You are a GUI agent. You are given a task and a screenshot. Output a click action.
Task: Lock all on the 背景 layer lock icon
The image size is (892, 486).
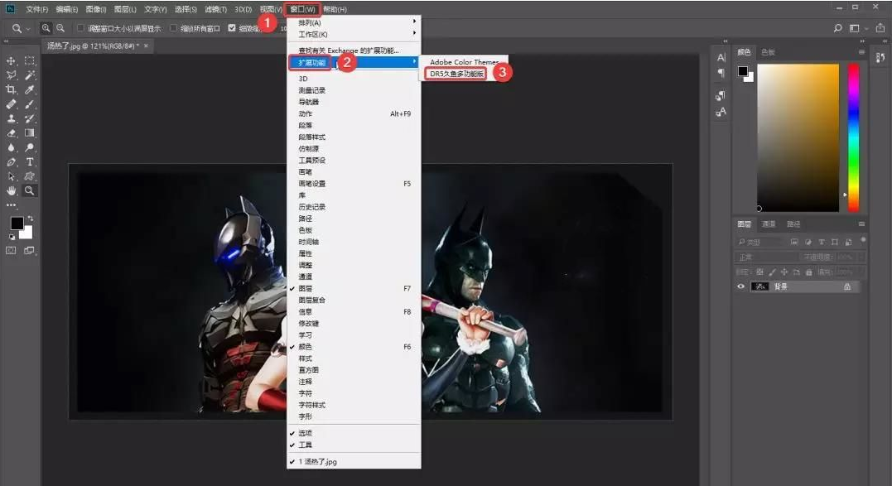(847, 287)
